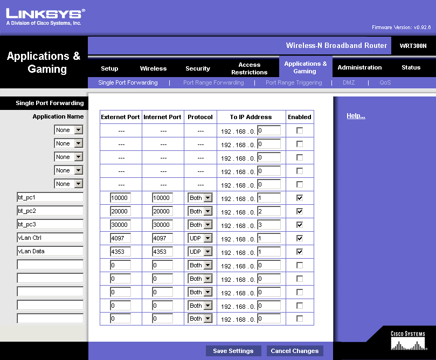The image size is (436, 360).
Task: Open the Help link
Action: tap(356, 116)
